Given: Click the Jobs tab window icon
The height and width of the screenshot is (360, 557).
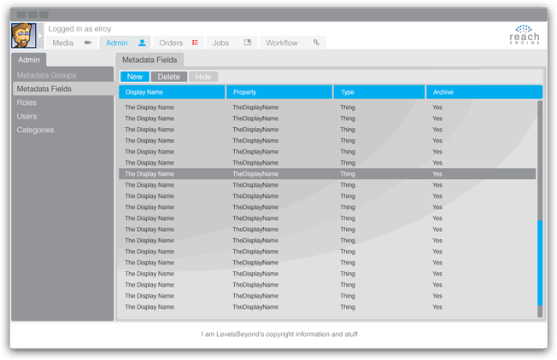Looking at the screenshot, I should (248, 43).
